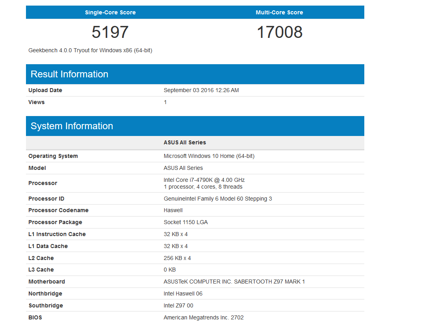The image size is (437, 323).
Task: Click the Operating System label
Action: coord(53,156)
